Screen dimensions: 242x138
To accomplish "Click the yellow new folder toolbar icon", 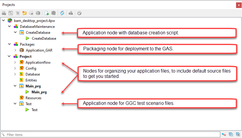I will click(25, 13).
